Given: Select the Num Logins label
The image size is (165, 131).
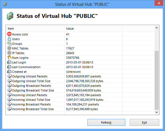Looking at the screenshot, I should pyautogui.click(x=20, y=58).
